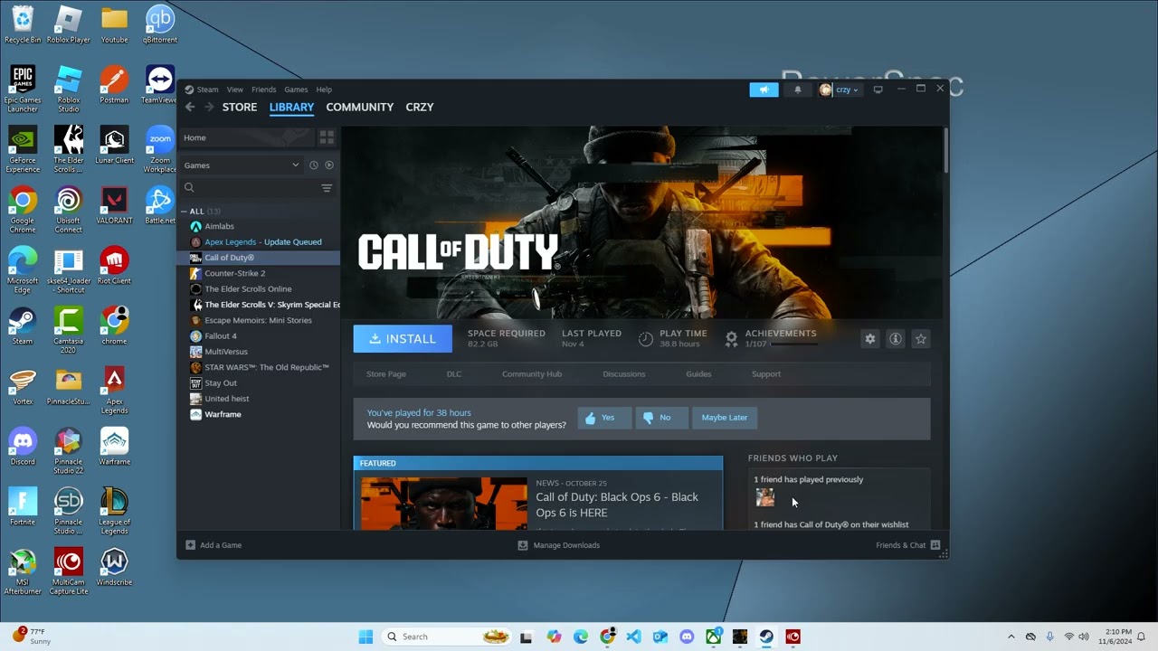Click Add a Game plus icon
Viewport: 1158px width, 651px height.
coord(190,545)
